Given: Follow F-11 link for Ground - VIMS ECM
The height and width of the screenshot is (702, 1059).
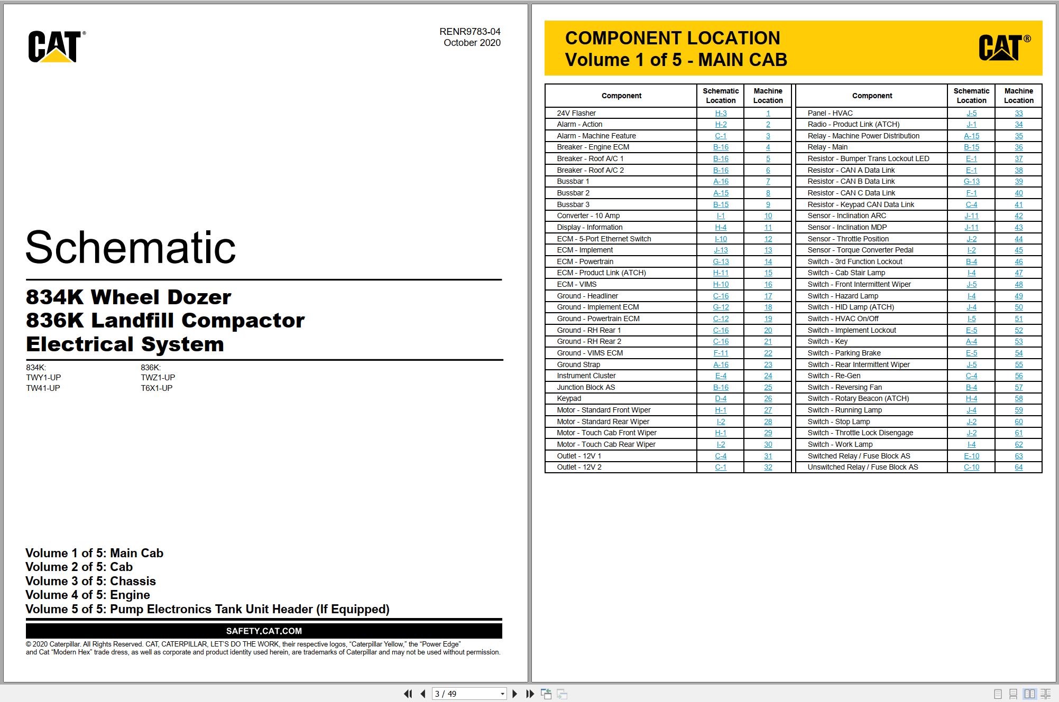Looking at the screenshot, I should coord(721,353).
